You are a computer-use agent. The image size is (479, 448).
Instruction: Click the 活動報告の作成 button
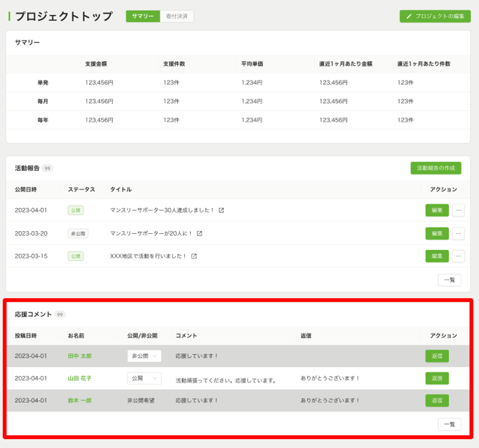(436, 168)
